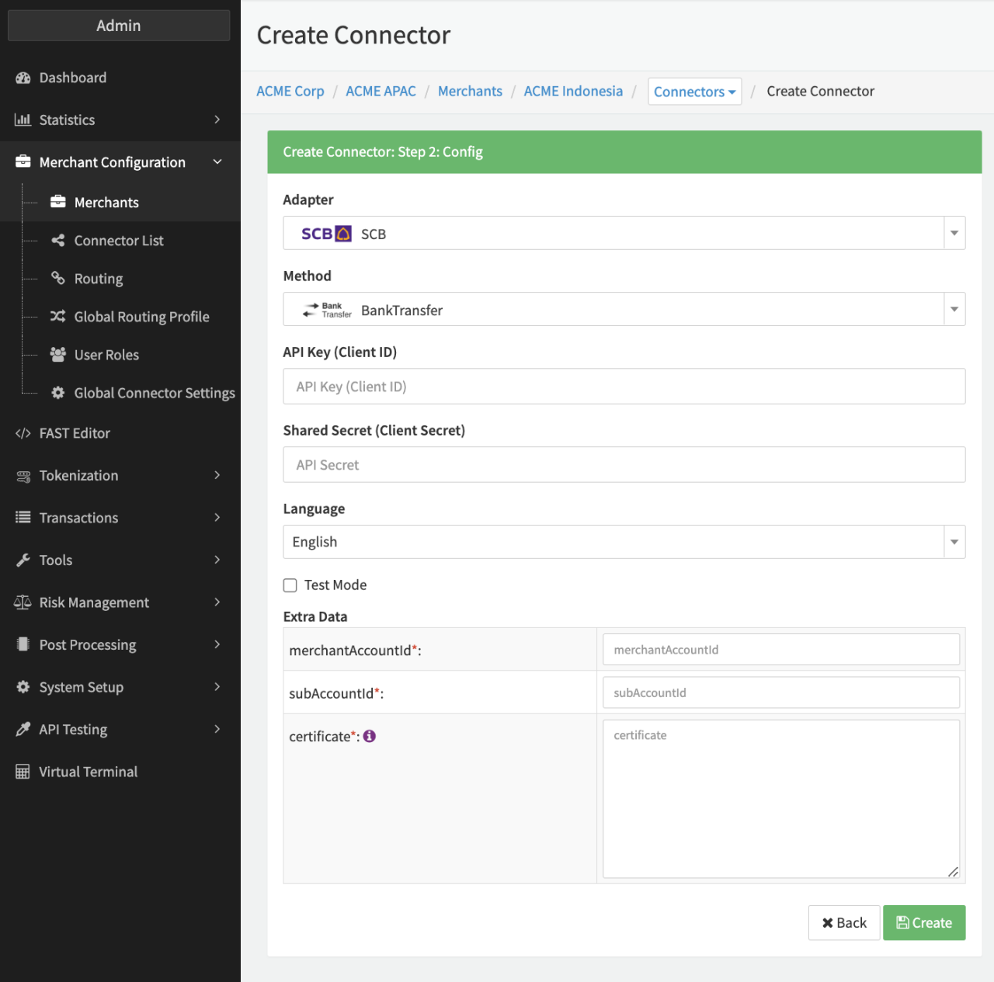Viewport: 994px width, 982px height.
Task: Expand the Transactions menu item
Action: pyautogui.click(x=119, y=518)
